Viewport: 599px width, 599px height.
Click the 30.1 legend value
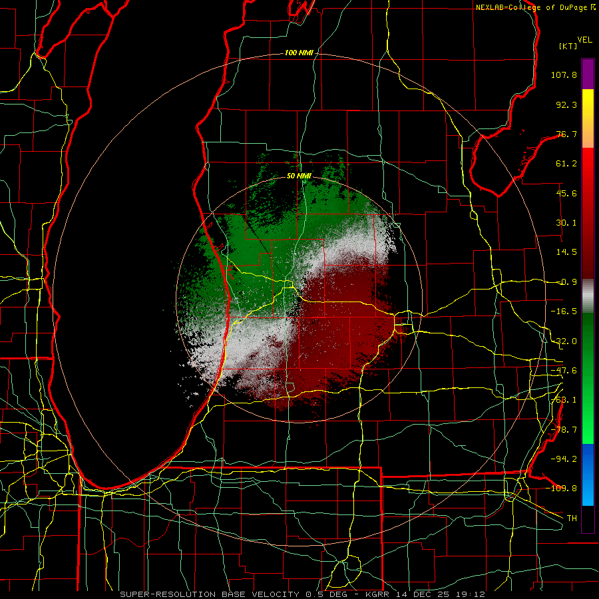pos(566,223)
